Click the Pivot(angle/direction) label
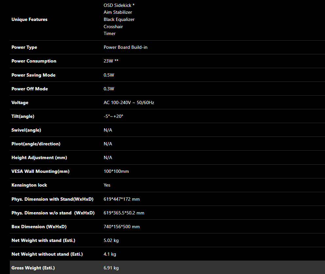 pos(36,144)
